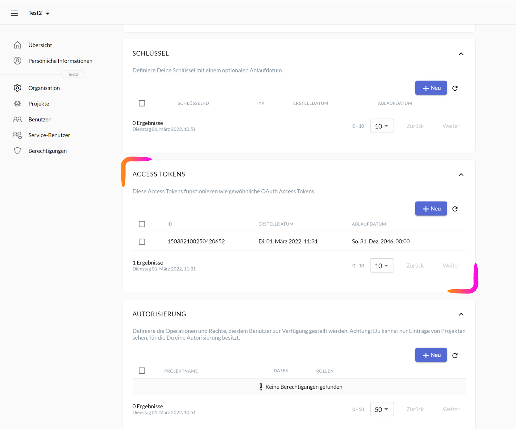Create a new Schlüssel with Neu
Viewport: 516px width, 429px height.
coord(431,88)
